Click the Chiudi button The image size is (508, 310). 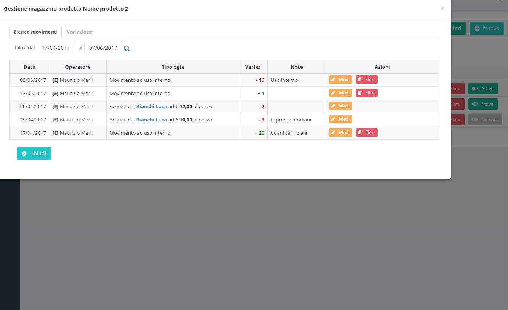pos(34,153)
